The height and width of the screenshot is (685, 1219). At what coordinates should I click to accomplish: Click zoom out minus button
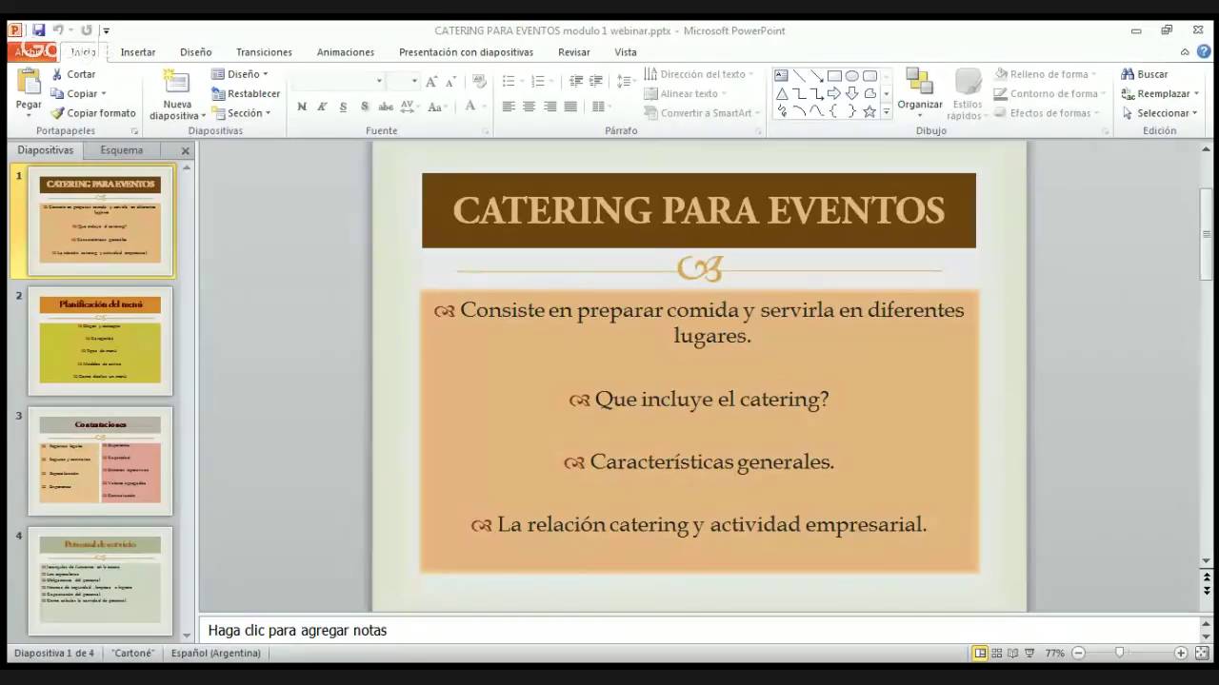click(1079, 654)
